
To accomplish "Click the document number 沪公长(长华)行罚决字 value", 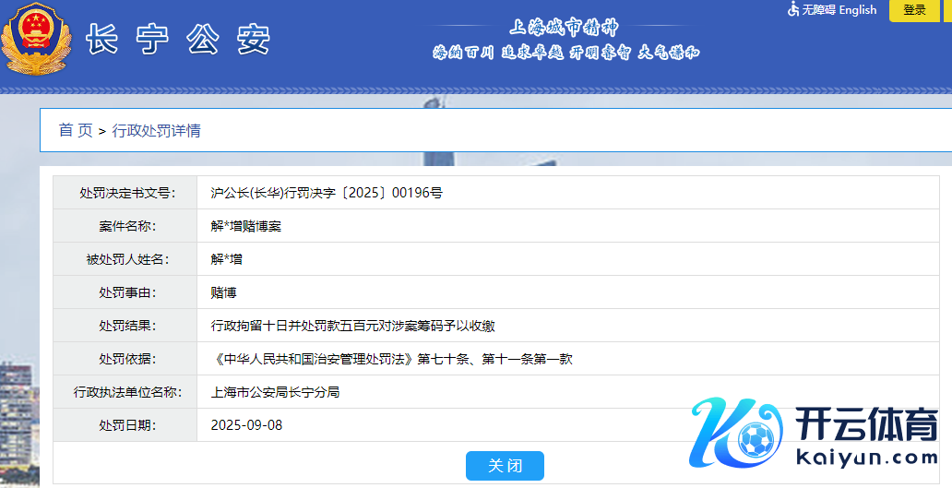I will point(327,194).
